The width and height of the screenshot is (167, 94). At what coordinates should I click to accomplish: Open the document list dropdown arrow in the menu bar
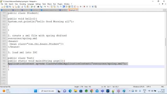163,4
